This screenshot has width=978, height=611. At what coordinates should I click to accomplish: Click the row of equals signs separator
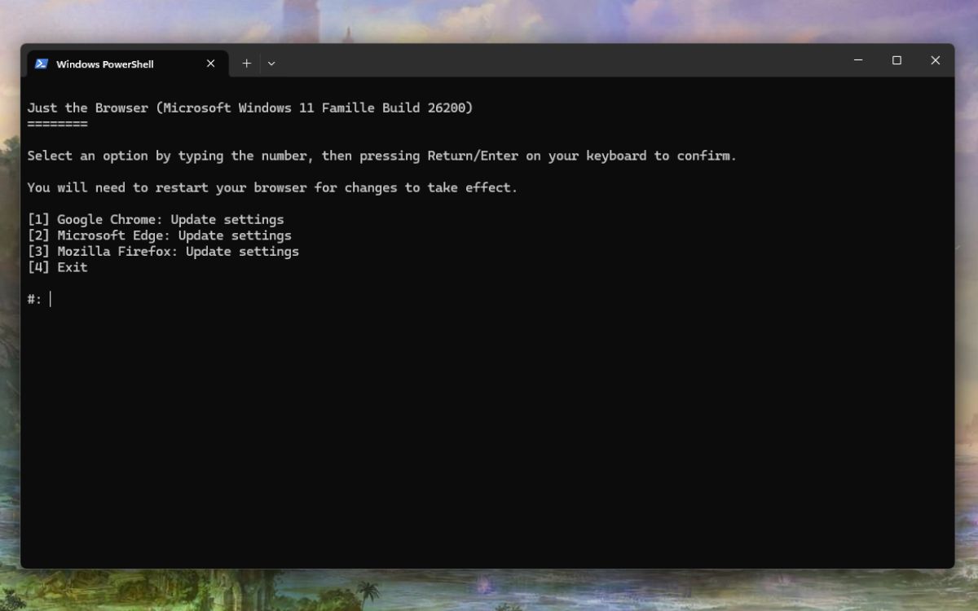click(57, 122)
